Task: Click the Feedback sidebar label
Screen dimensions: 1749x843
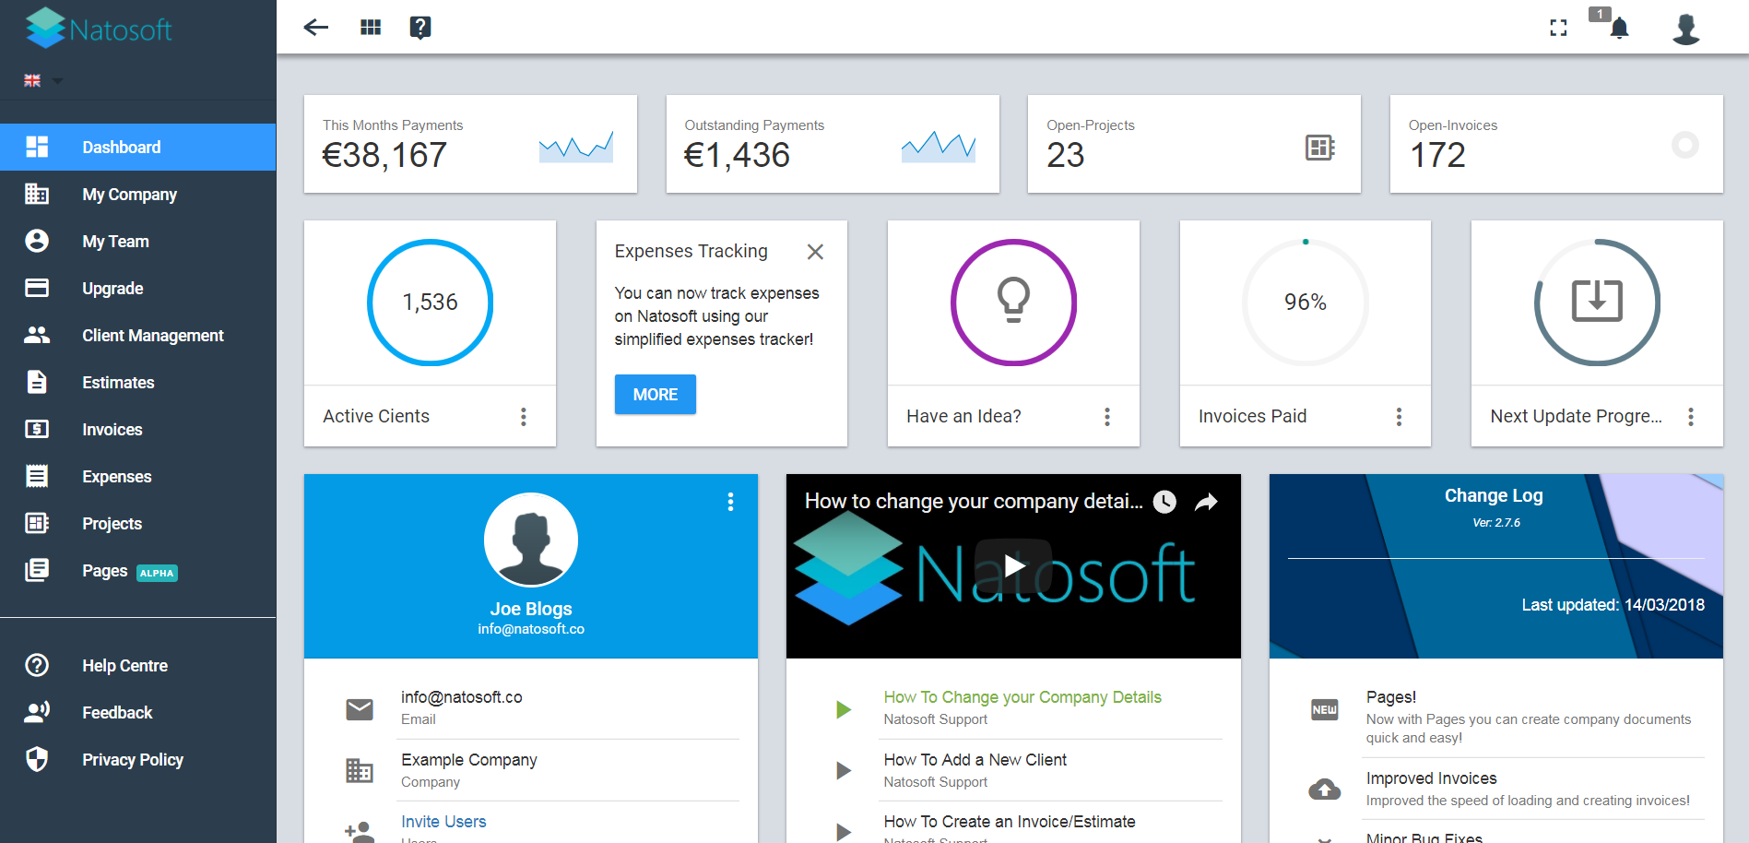Action: (x=117, y=713)
